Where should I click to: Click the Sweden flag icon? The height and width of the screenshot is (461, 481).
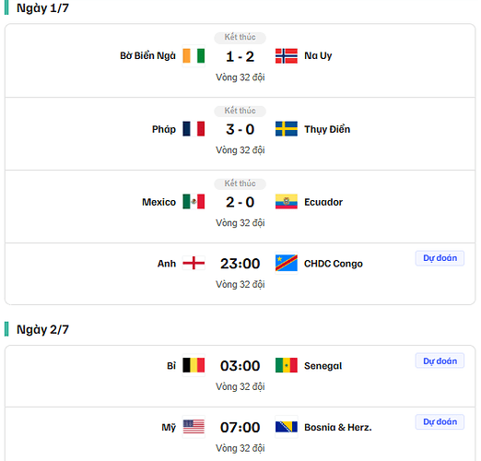287,129
